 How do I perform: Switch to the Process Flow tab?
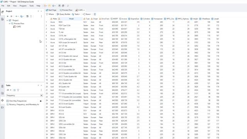pyautogui.click(x=66, y=10)
